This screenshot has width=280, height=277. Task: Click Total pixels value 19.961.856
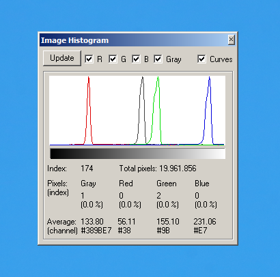coord(178,169)
